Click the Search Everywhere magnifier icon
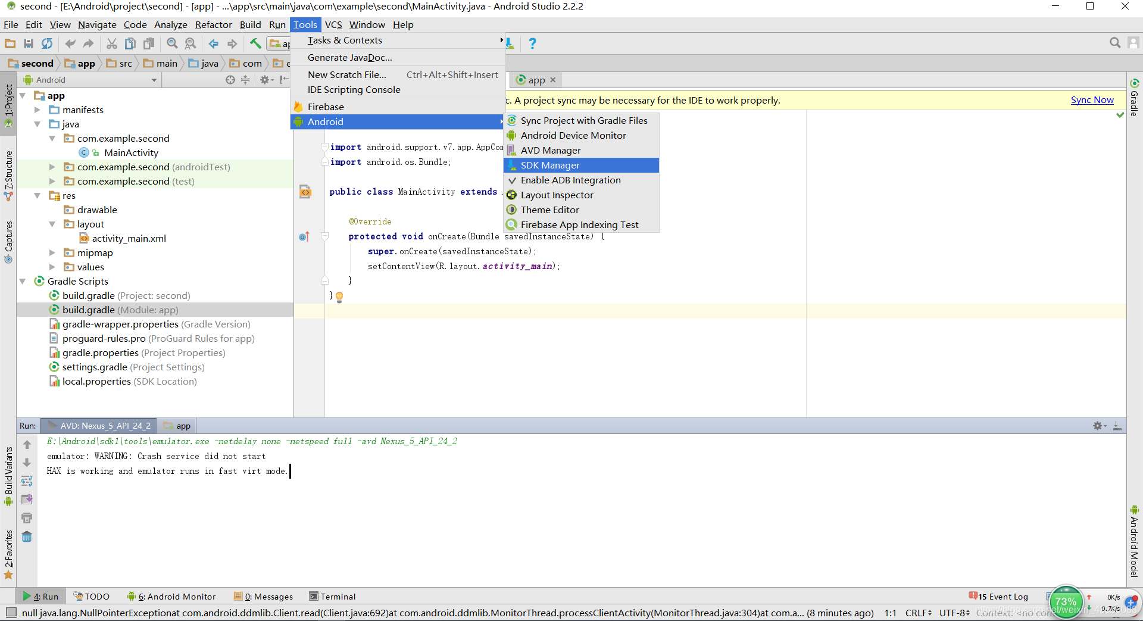Image resolution: width=1143 pixels, height=621 pixels. [x=1115, y=43]
